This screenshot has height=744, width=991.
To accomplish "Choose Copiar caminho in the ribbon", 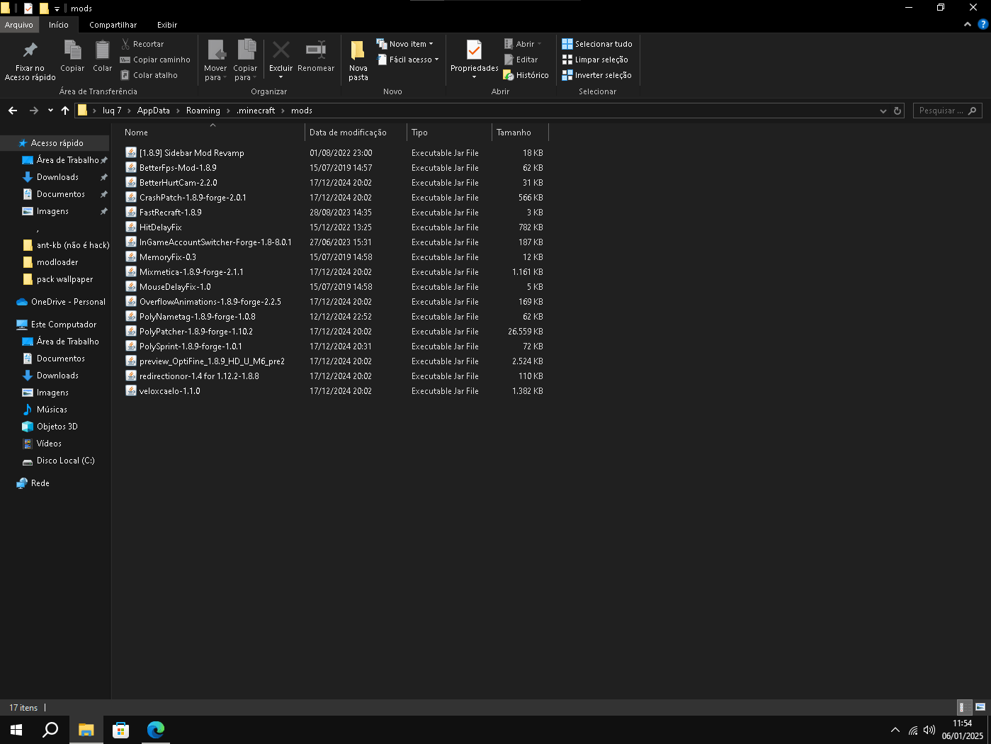I will pyautogui.click(x=155, y=60).
